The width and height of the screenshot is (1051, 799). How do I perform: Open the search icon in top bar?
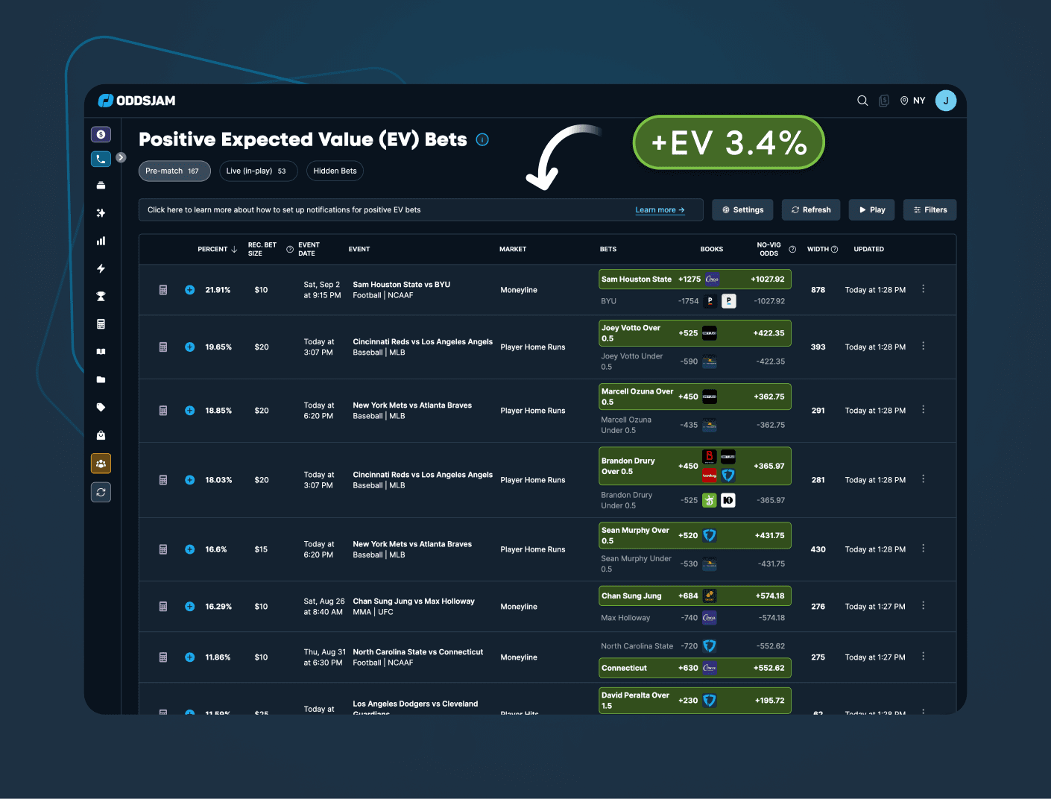point(862,100)
